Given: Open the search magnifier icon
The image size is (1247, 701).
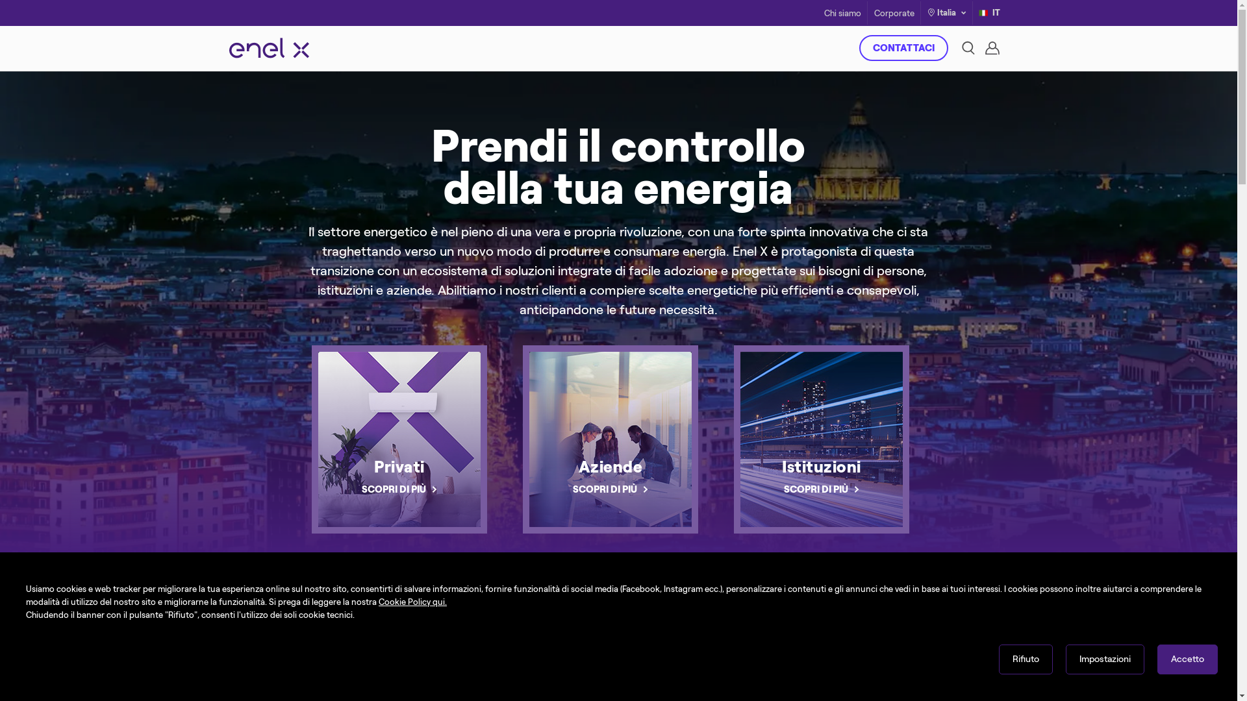Looking at the screenshot, I should click(x=968, y=48).
